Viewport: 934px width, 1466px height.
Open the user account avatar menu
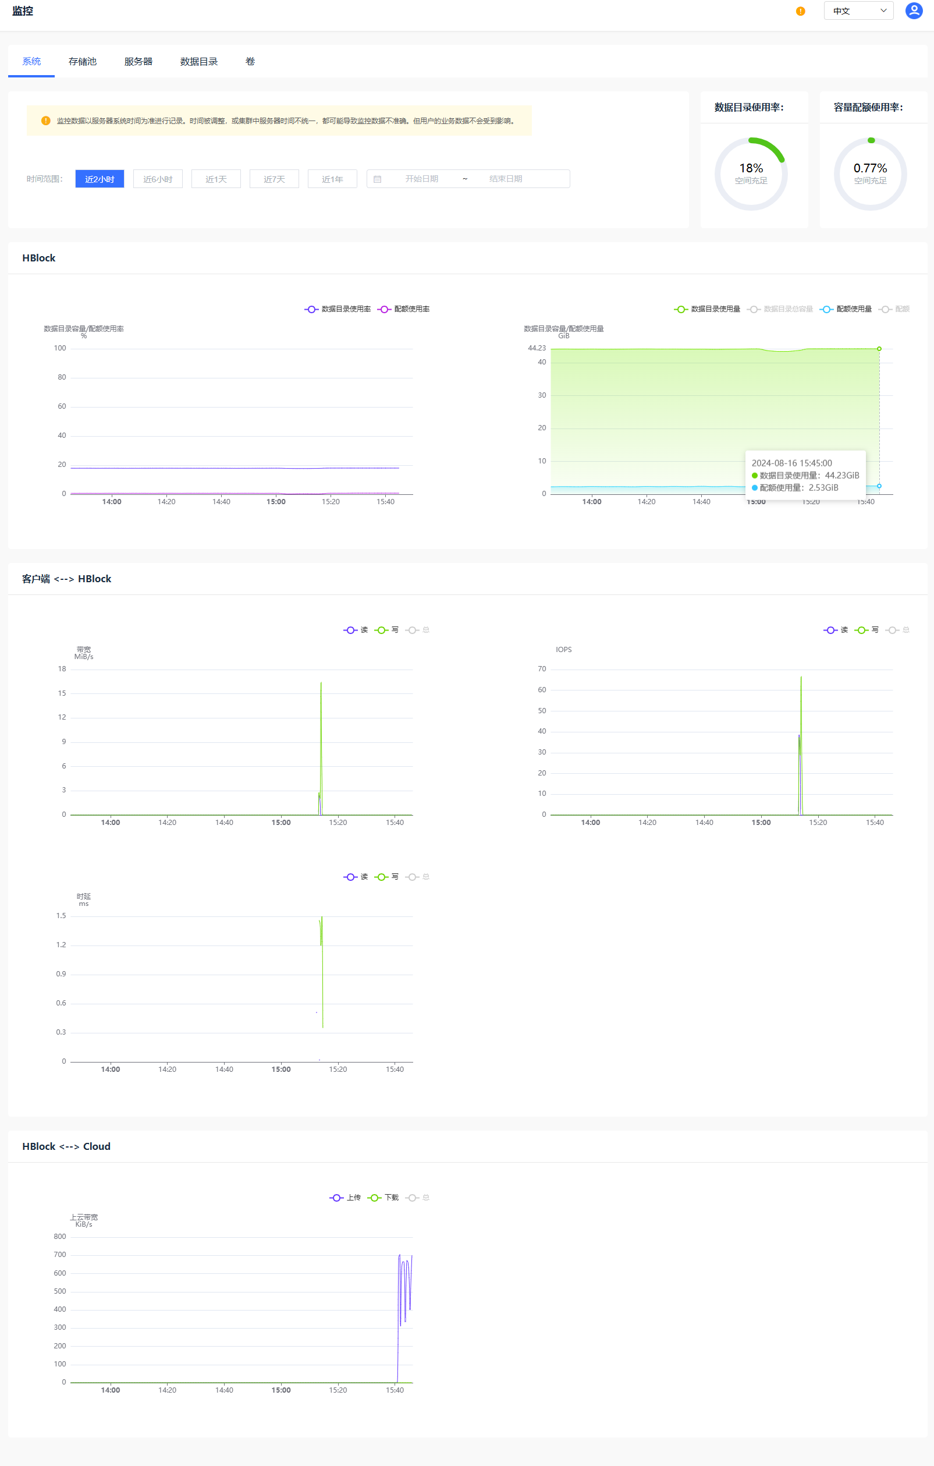(913, 11)
